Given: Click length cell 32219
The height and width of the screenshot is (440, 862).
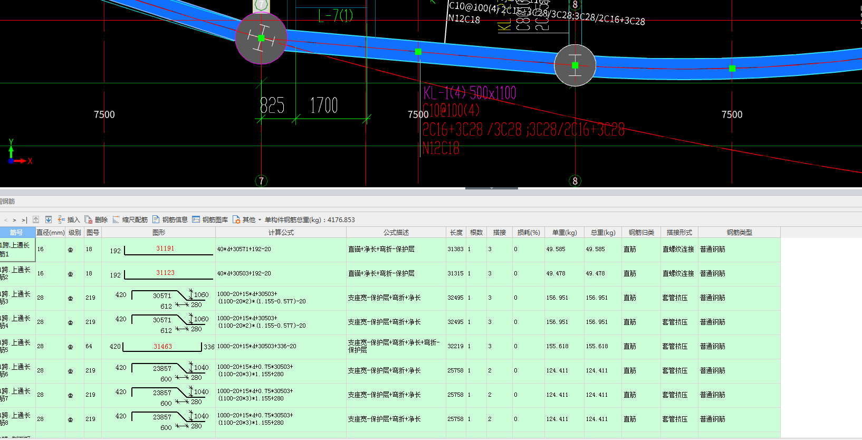Looking at the screenshot, I should 456,346.
